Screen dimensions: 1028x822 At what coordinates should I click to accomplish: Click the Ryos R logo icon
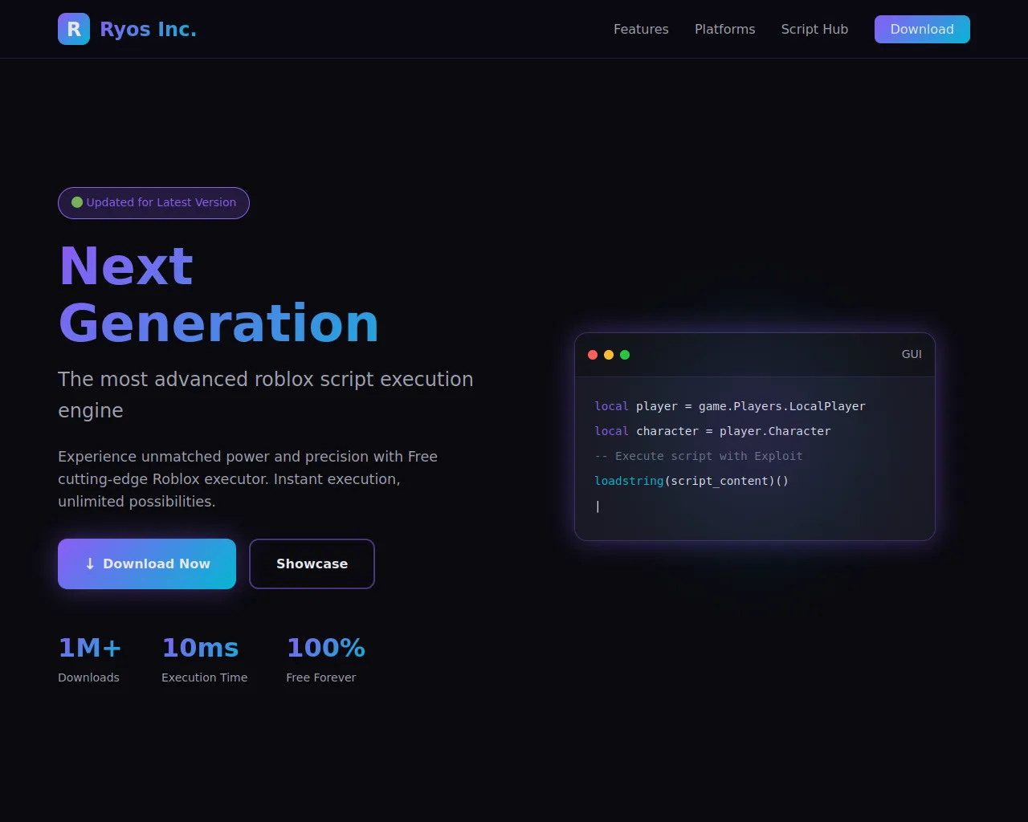pos(74,29)
